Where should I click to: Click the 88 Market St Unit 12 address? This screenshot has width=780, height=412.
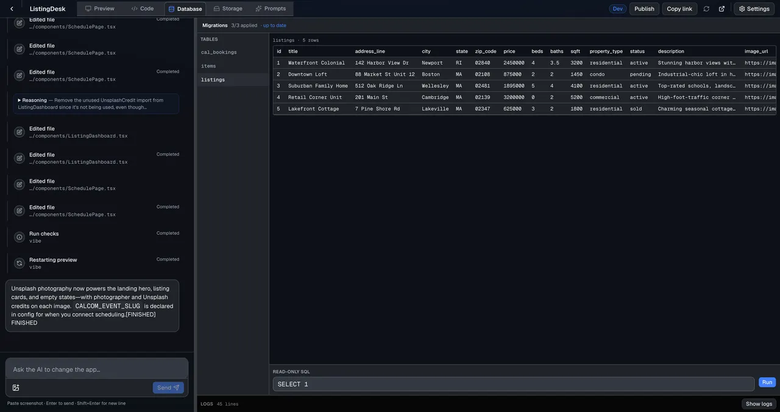(385, 74)
